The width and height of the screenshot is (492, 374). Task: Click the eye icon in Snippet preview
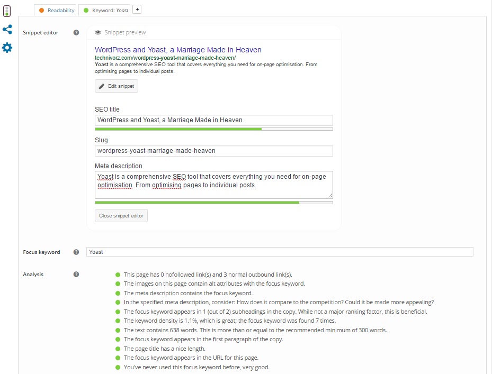point(98,33)
